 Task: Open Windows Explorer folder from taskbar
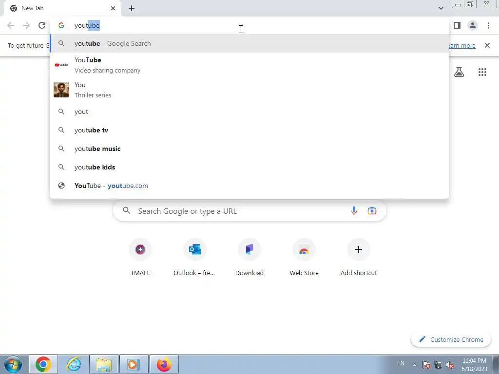[x=104, y=364]
